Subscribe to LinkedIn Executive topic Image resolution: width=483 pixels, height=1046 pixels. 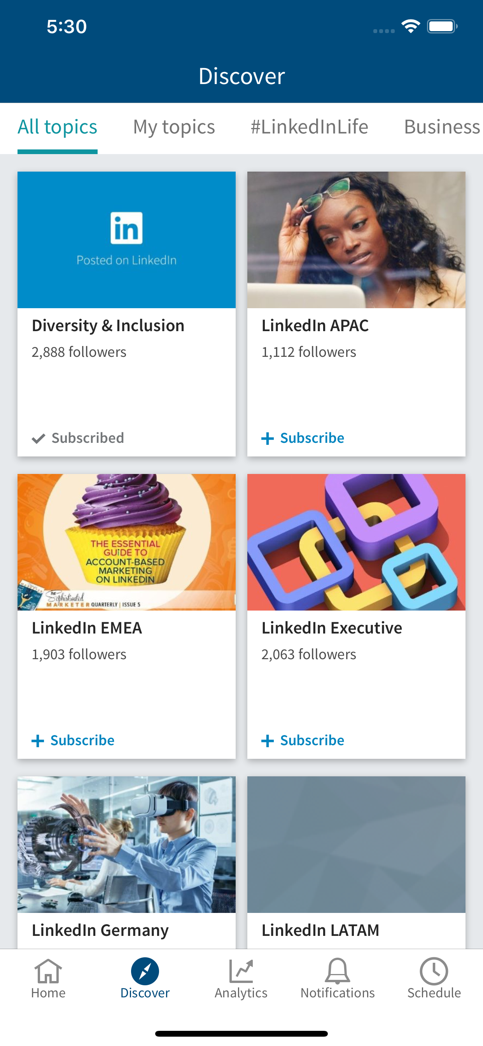pos(312,740)
